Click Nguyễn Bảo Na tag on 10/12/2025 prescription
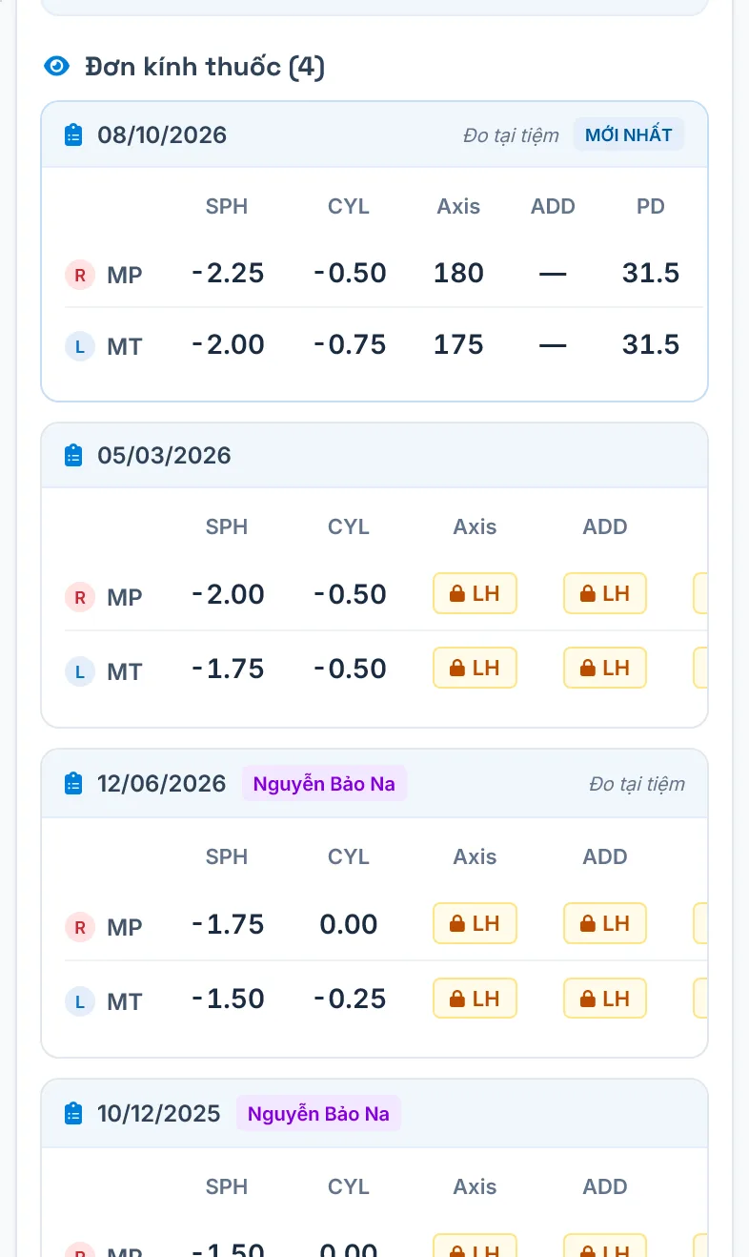This screenshot has width=749, height=1257. click(x=318, y=1113)
